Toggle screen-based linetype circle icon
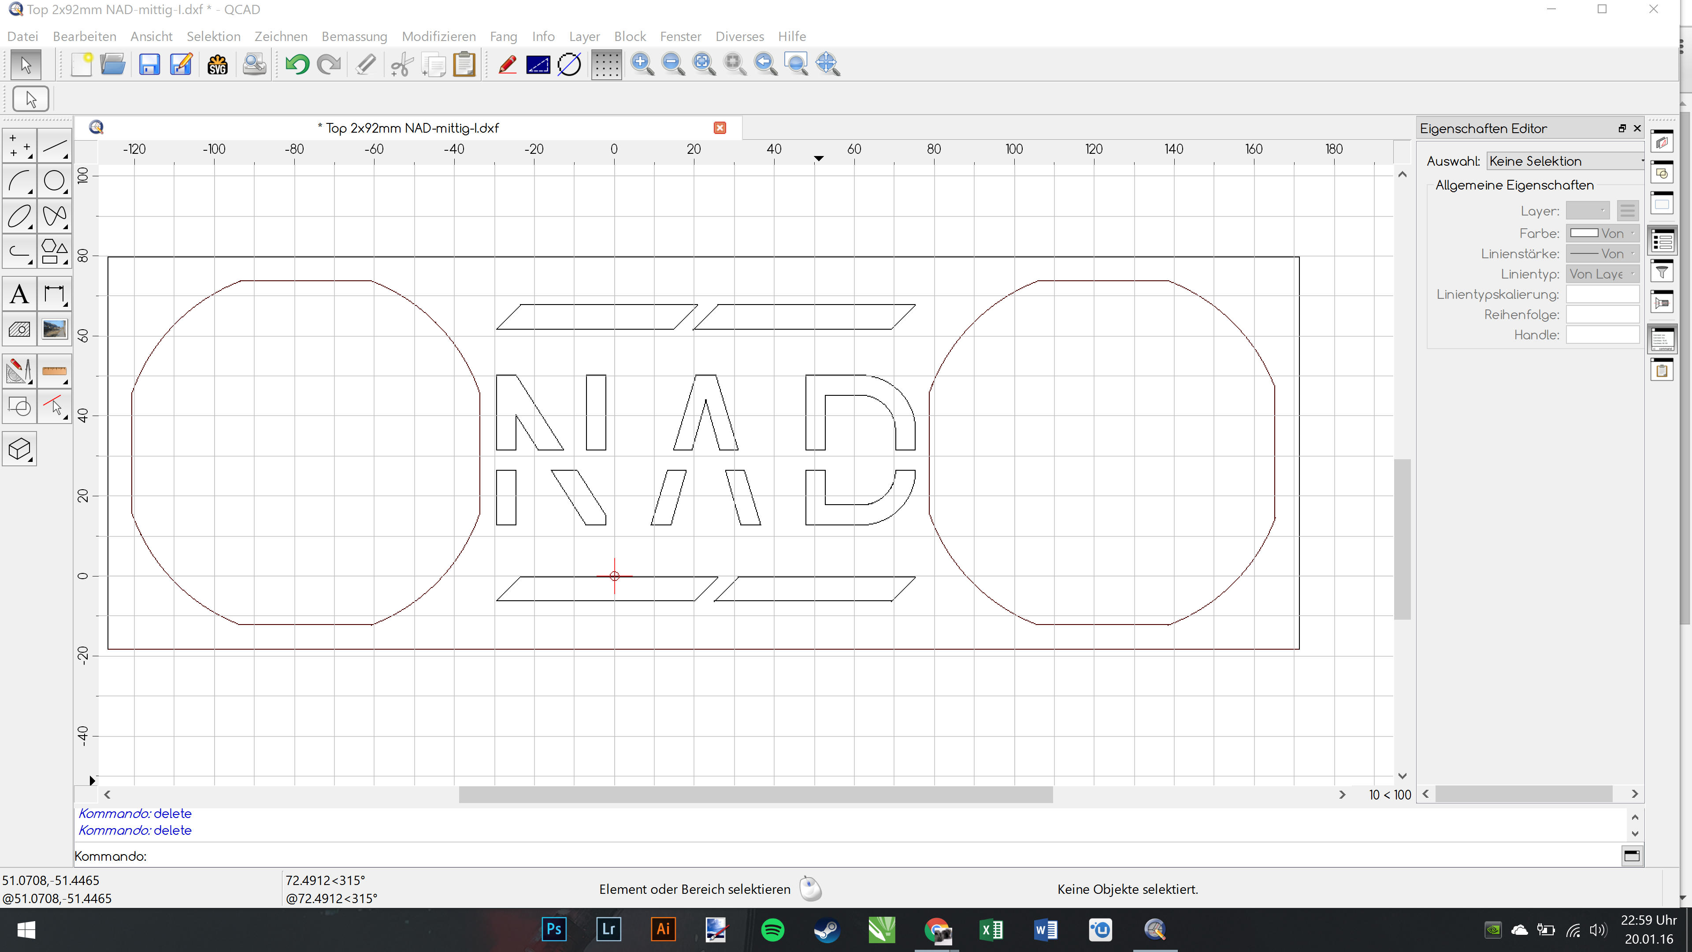 point(569,64)
